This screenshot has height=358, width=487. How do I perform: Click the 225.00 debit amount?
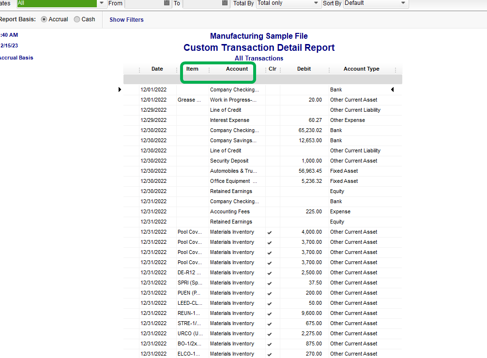tap(314, 211)
